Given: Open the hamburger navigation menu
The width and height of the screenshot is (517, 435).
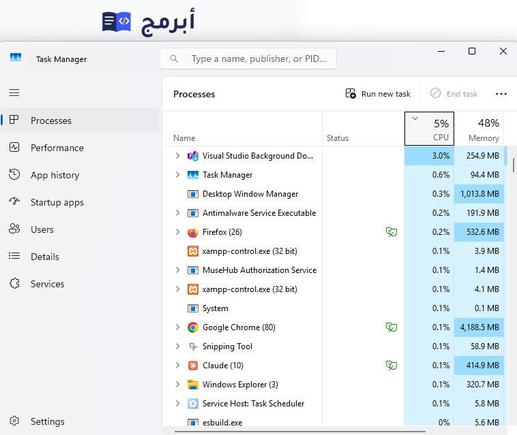Looking at the screenshot, I should [14, 93].
